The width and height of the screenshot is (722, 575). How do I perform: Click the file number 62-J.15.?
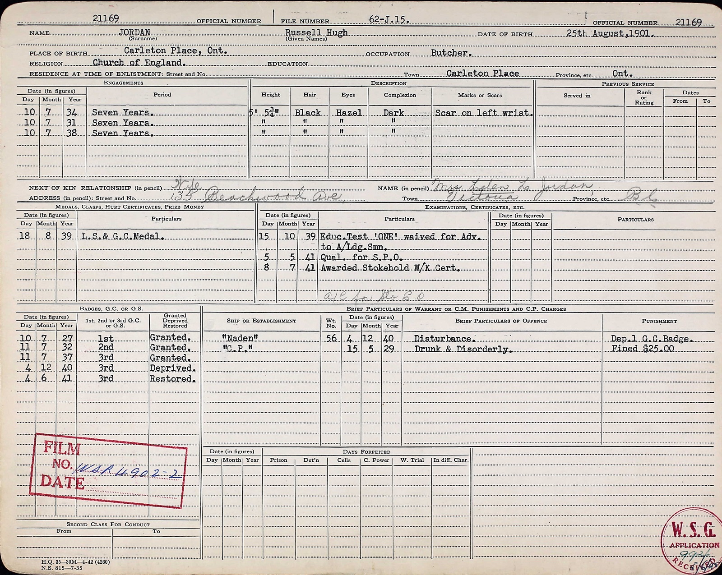(389, 19)
